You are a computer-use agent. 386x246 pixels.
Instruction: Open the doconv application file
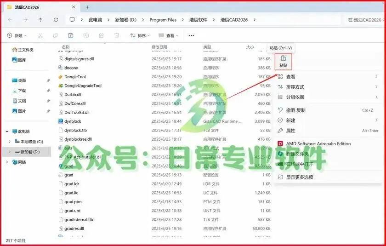71,68
